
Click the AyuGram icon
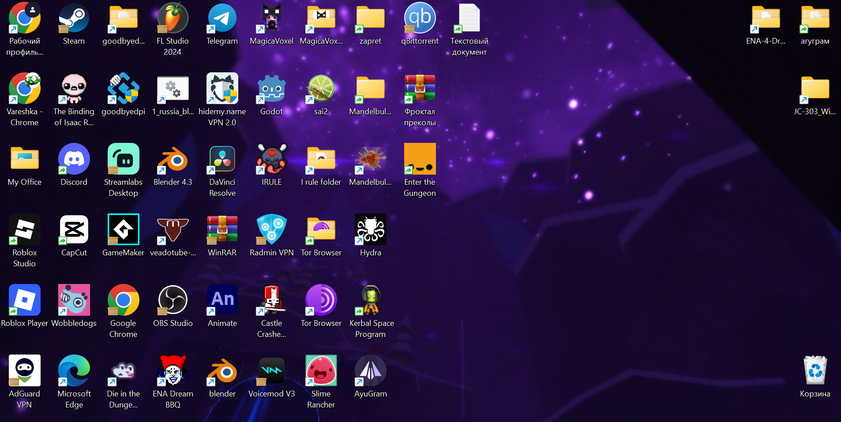[370, 371]
